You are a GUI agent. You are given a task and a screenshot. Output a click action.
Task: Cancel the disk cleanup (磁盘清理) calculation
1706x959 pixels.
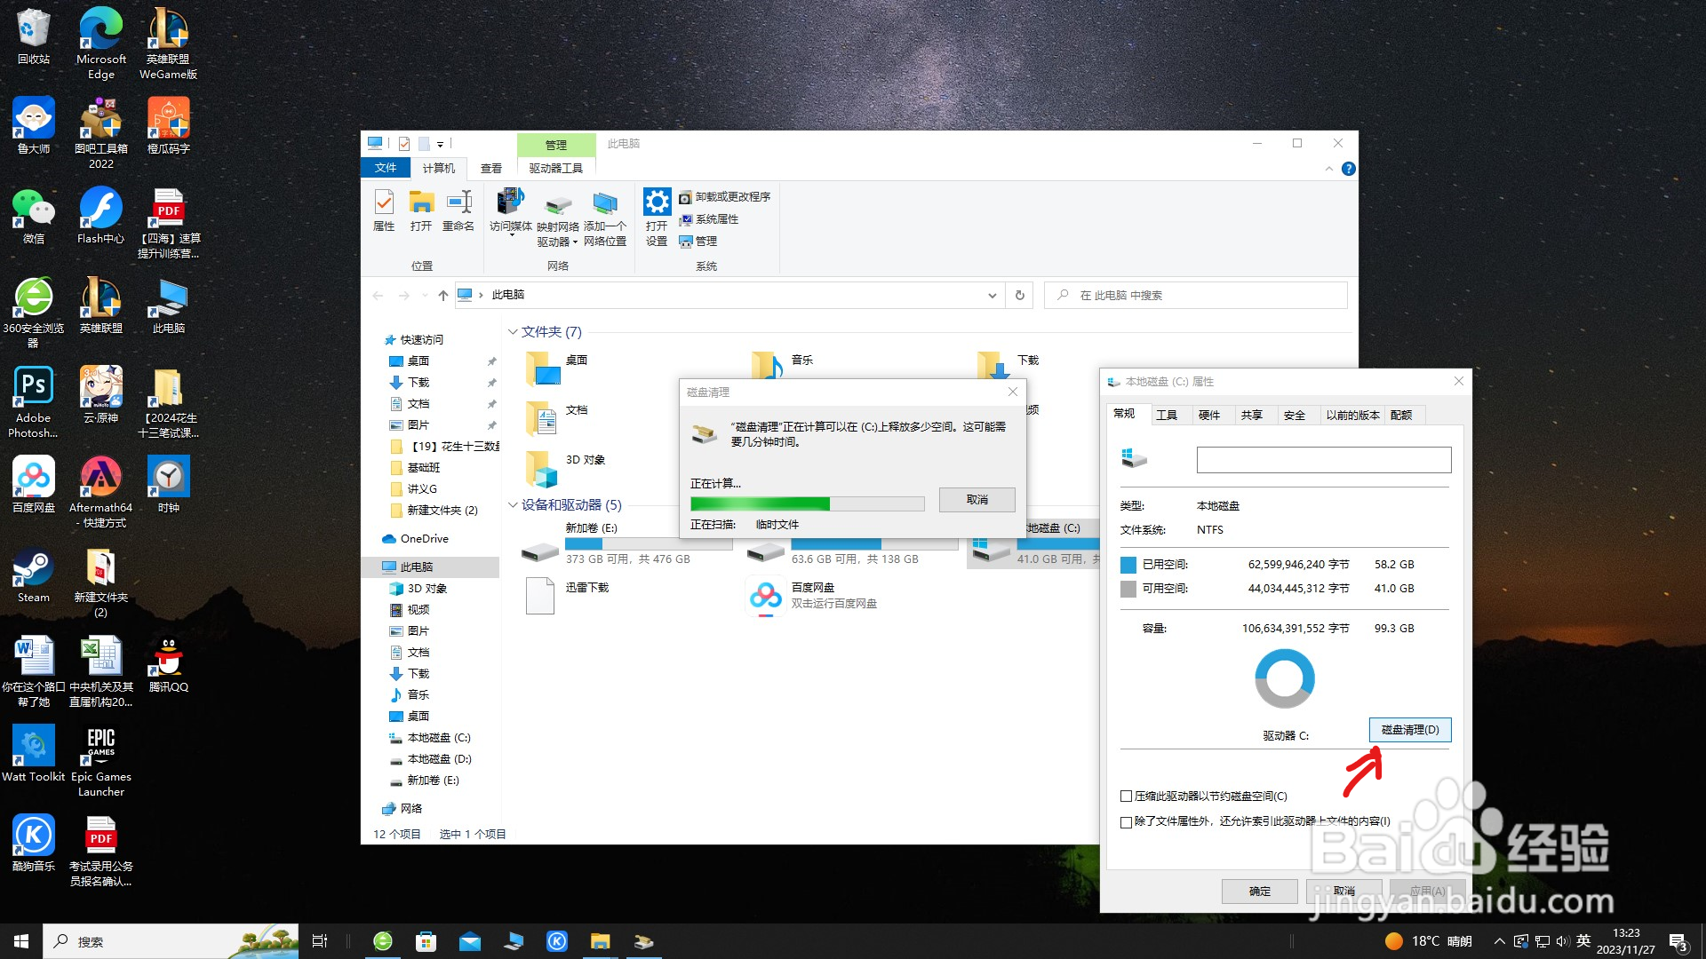coord(977,500)
